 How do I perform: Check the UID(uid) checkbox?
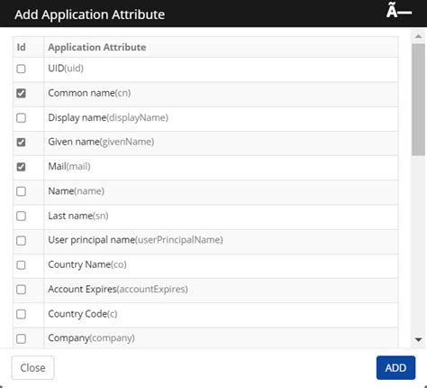click(x=21, y=69)
